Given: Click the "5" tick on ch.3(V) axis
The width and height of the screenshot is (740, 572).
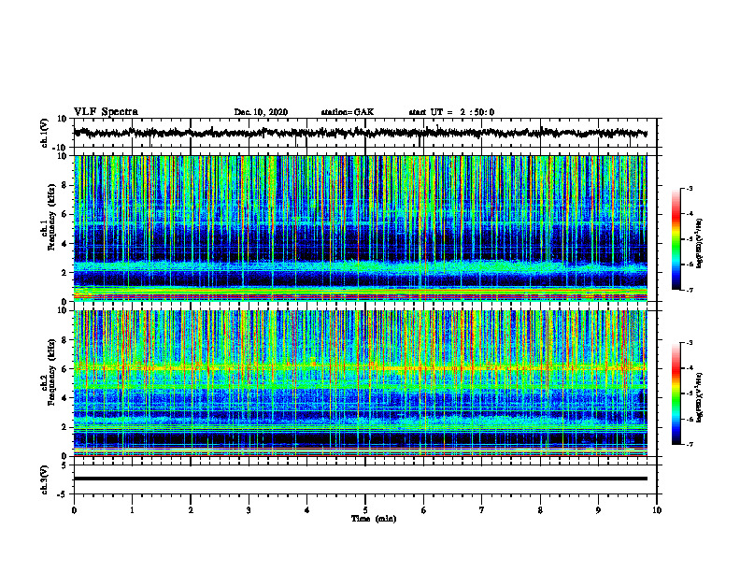Looking at the screenshot, I should [x=64, y=465].
